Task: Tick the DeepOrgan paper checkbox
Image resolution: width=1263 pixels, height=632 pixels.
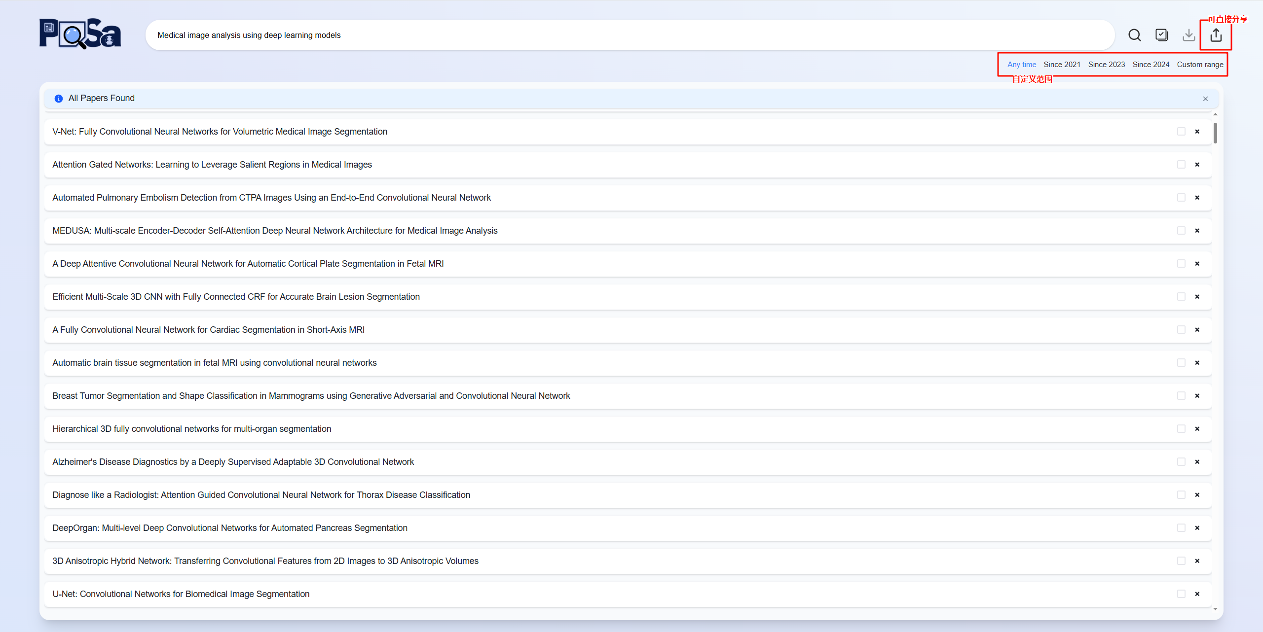Action: 1181,528
